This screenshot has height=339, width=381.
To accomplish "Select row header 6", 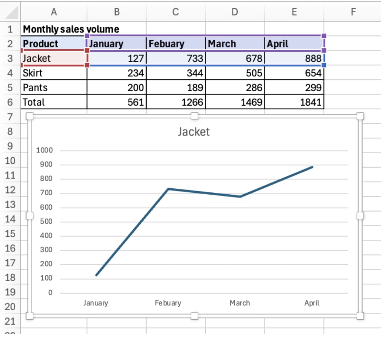I will [10, 102].
